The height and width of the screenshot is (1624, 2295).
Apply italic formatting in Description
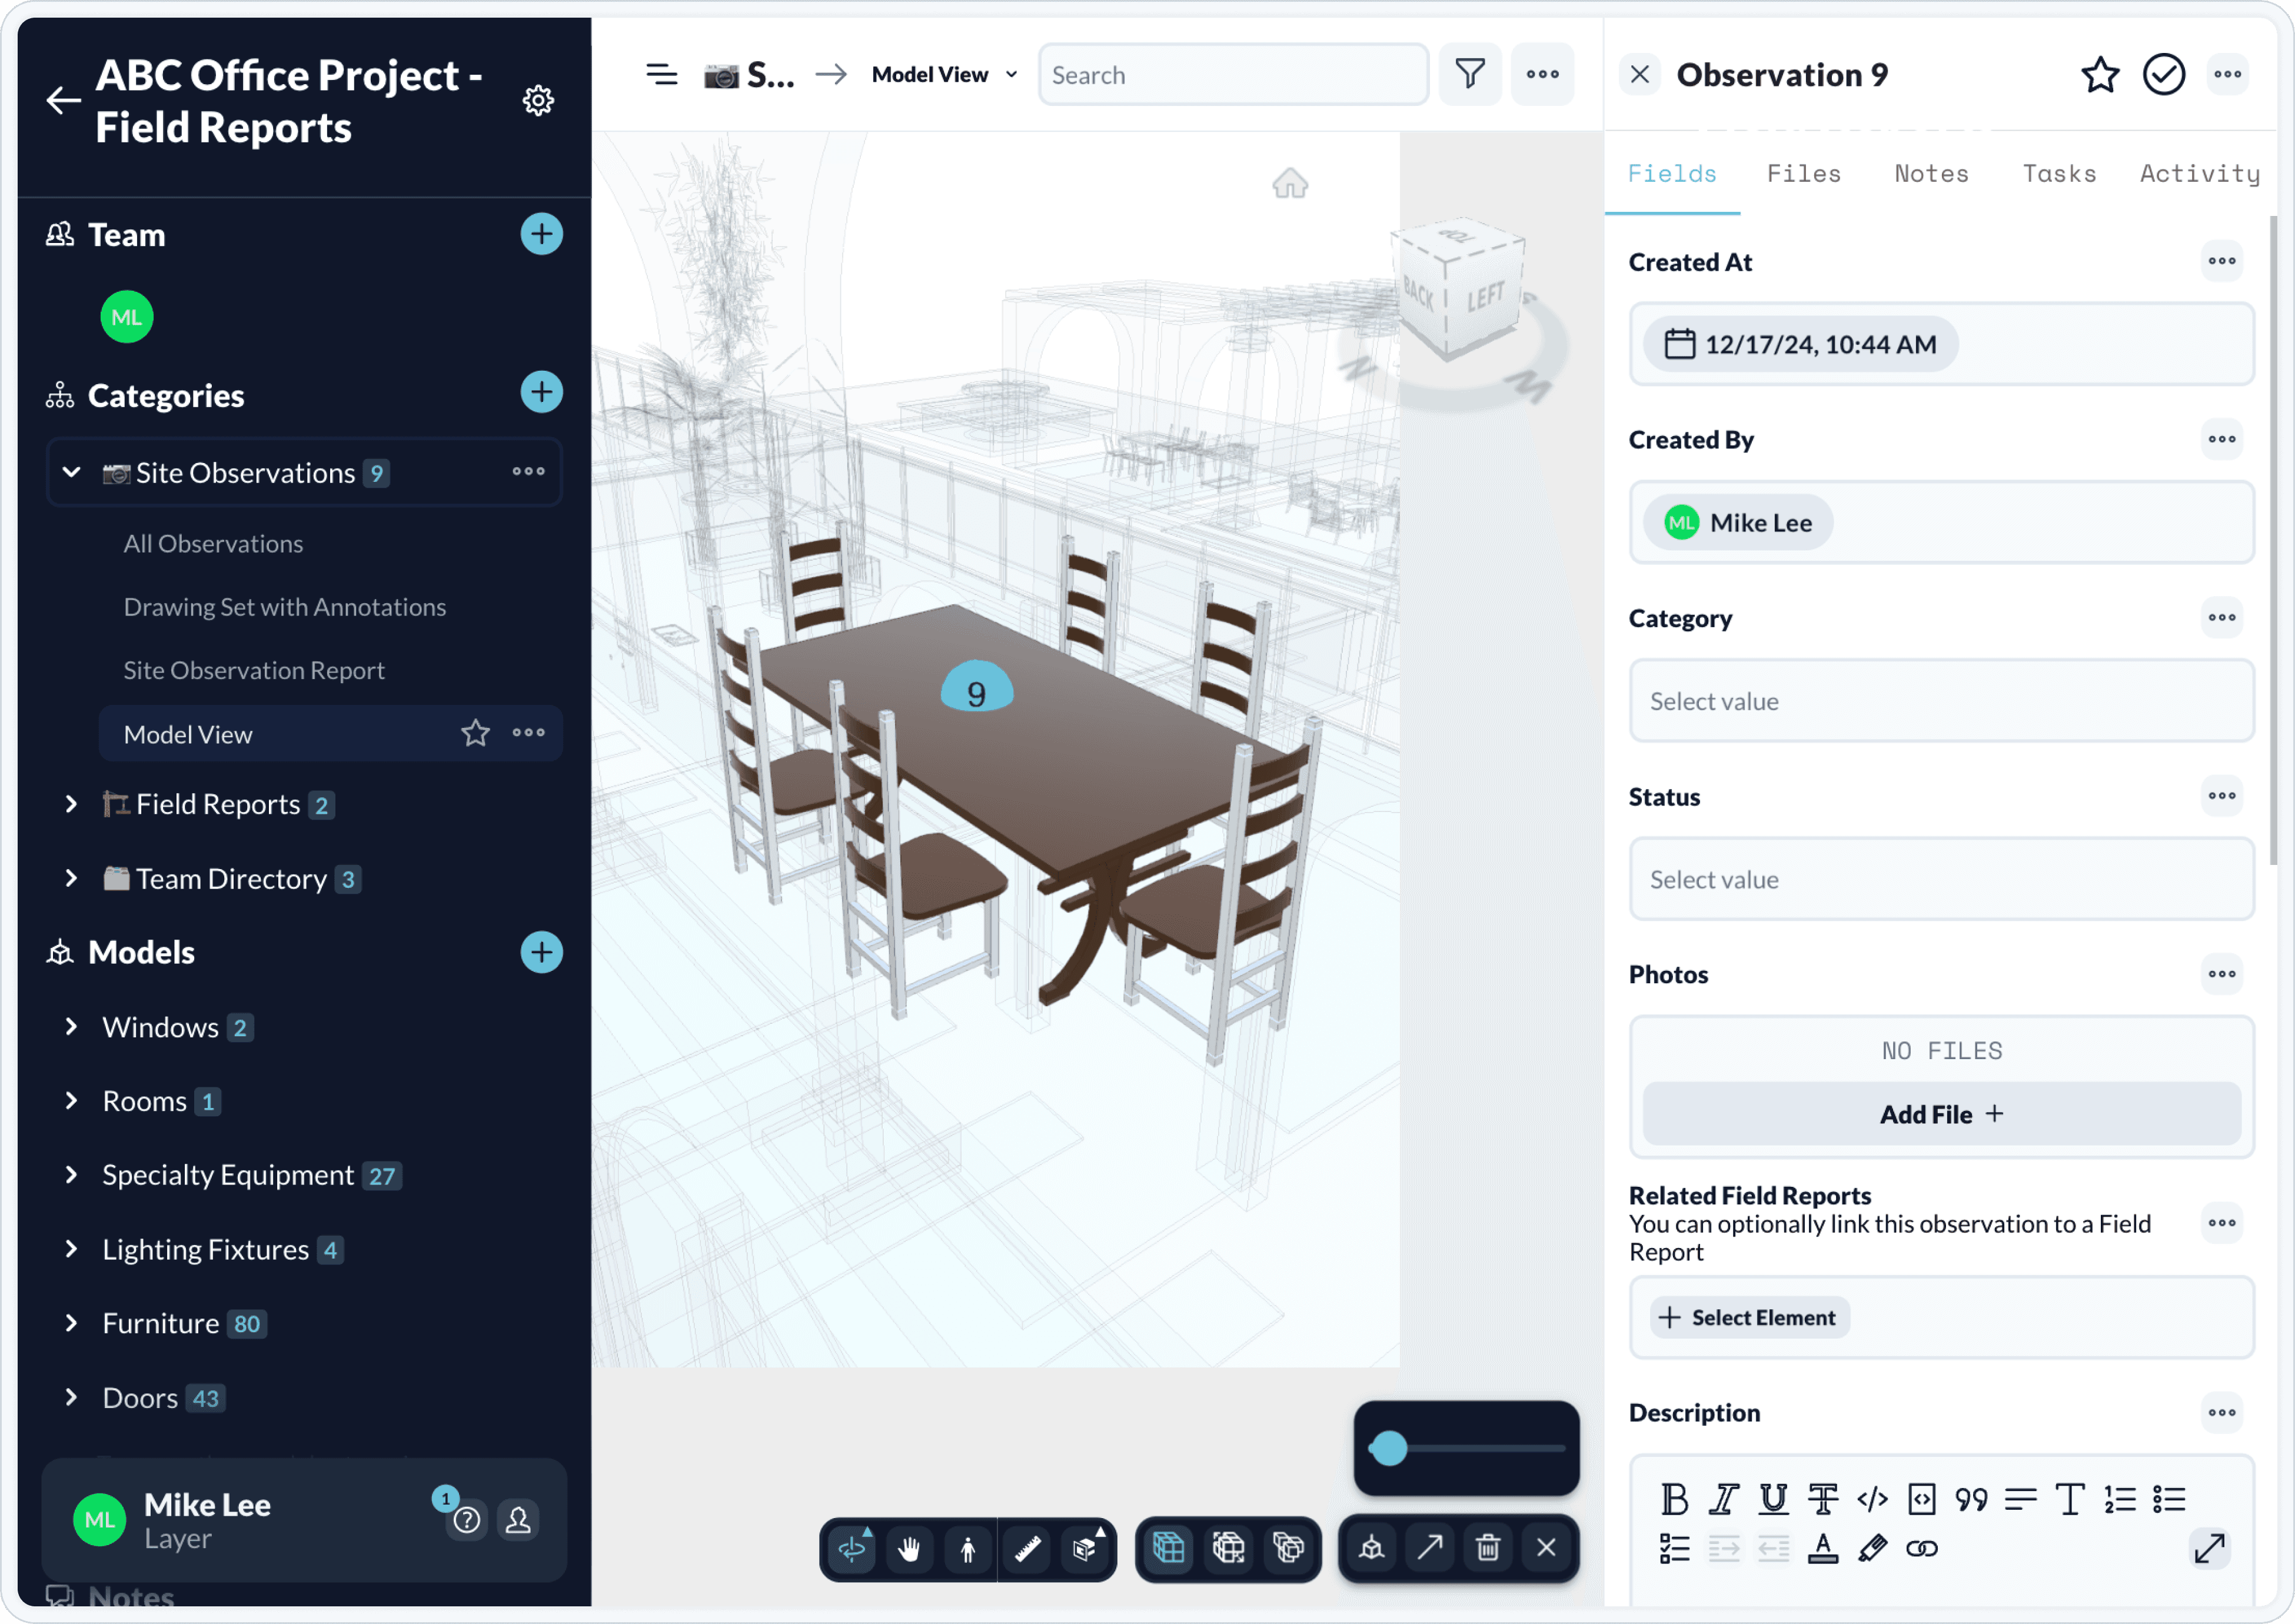[1723, 1499]
